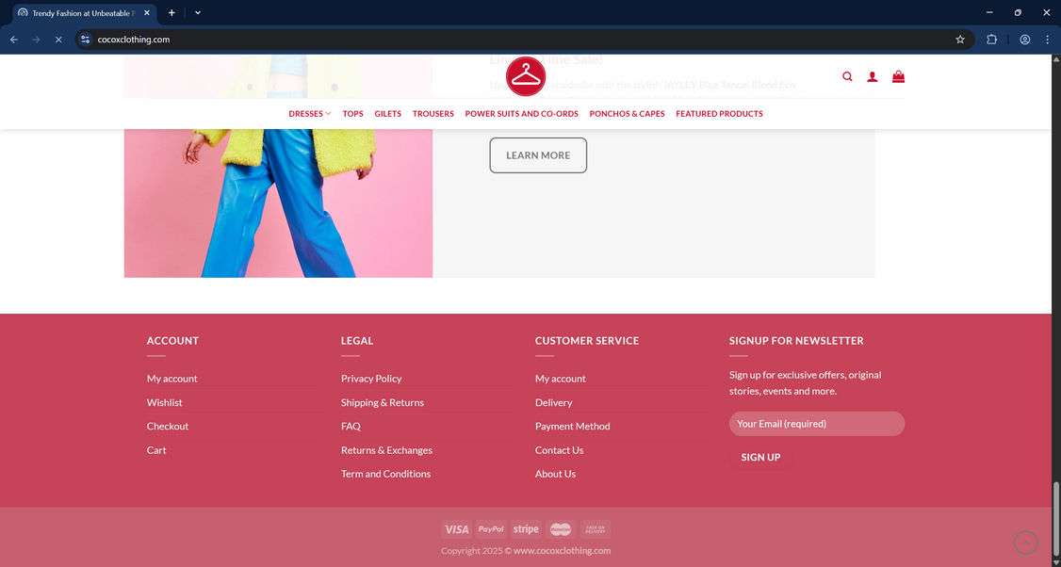Click the Learn More button
1061x567 pixels.
click(x=538, y=155)
